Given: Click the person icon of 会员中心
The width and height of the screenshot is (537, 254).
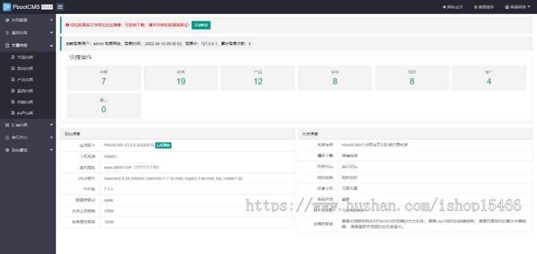Looking at the screenshot, I should pos(7,137).
